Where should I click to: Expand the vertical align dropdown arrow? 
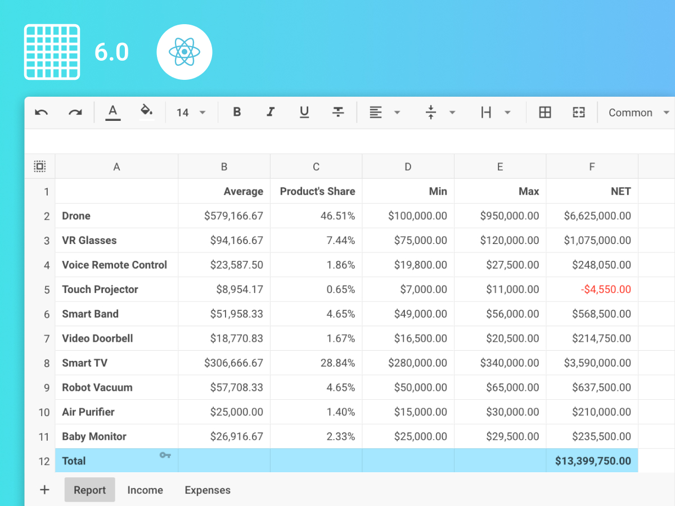pos(452,112)
